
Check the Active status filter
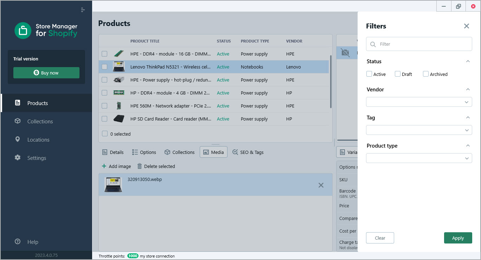coord(369,74)
